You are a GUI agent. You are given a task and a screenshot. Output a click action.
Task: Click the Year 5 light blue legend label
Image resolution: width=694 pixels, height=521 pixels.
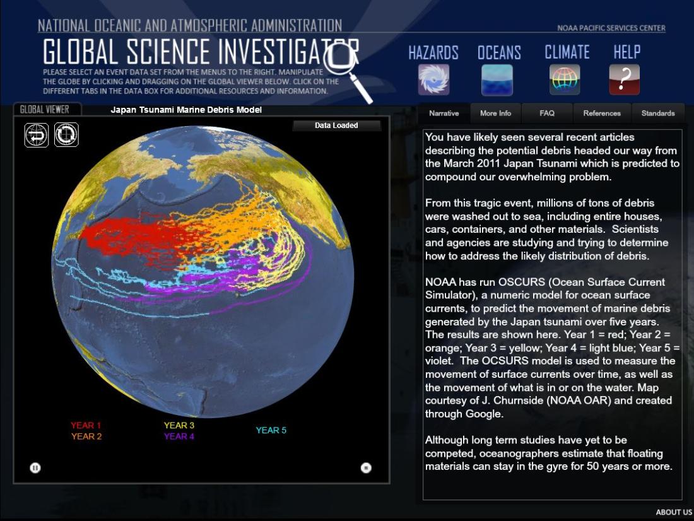[x=271, y=430]
